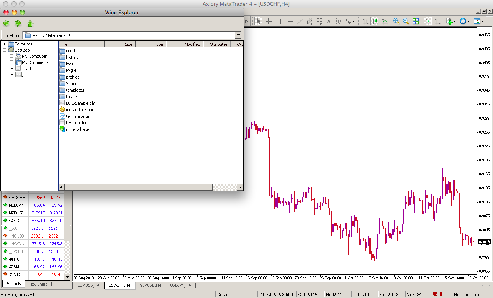This screenshot has width=493, height=298.
Task: Select the Crosshair tool
Action: coord(269,22)
